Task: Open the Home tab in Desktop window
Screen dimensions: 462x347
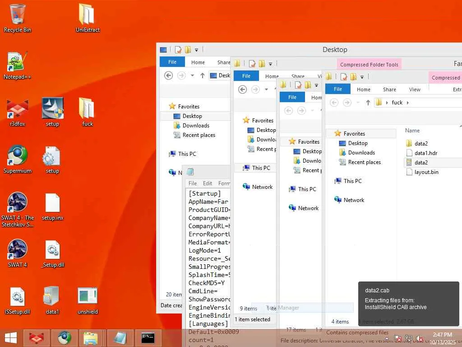Action: 198,62
